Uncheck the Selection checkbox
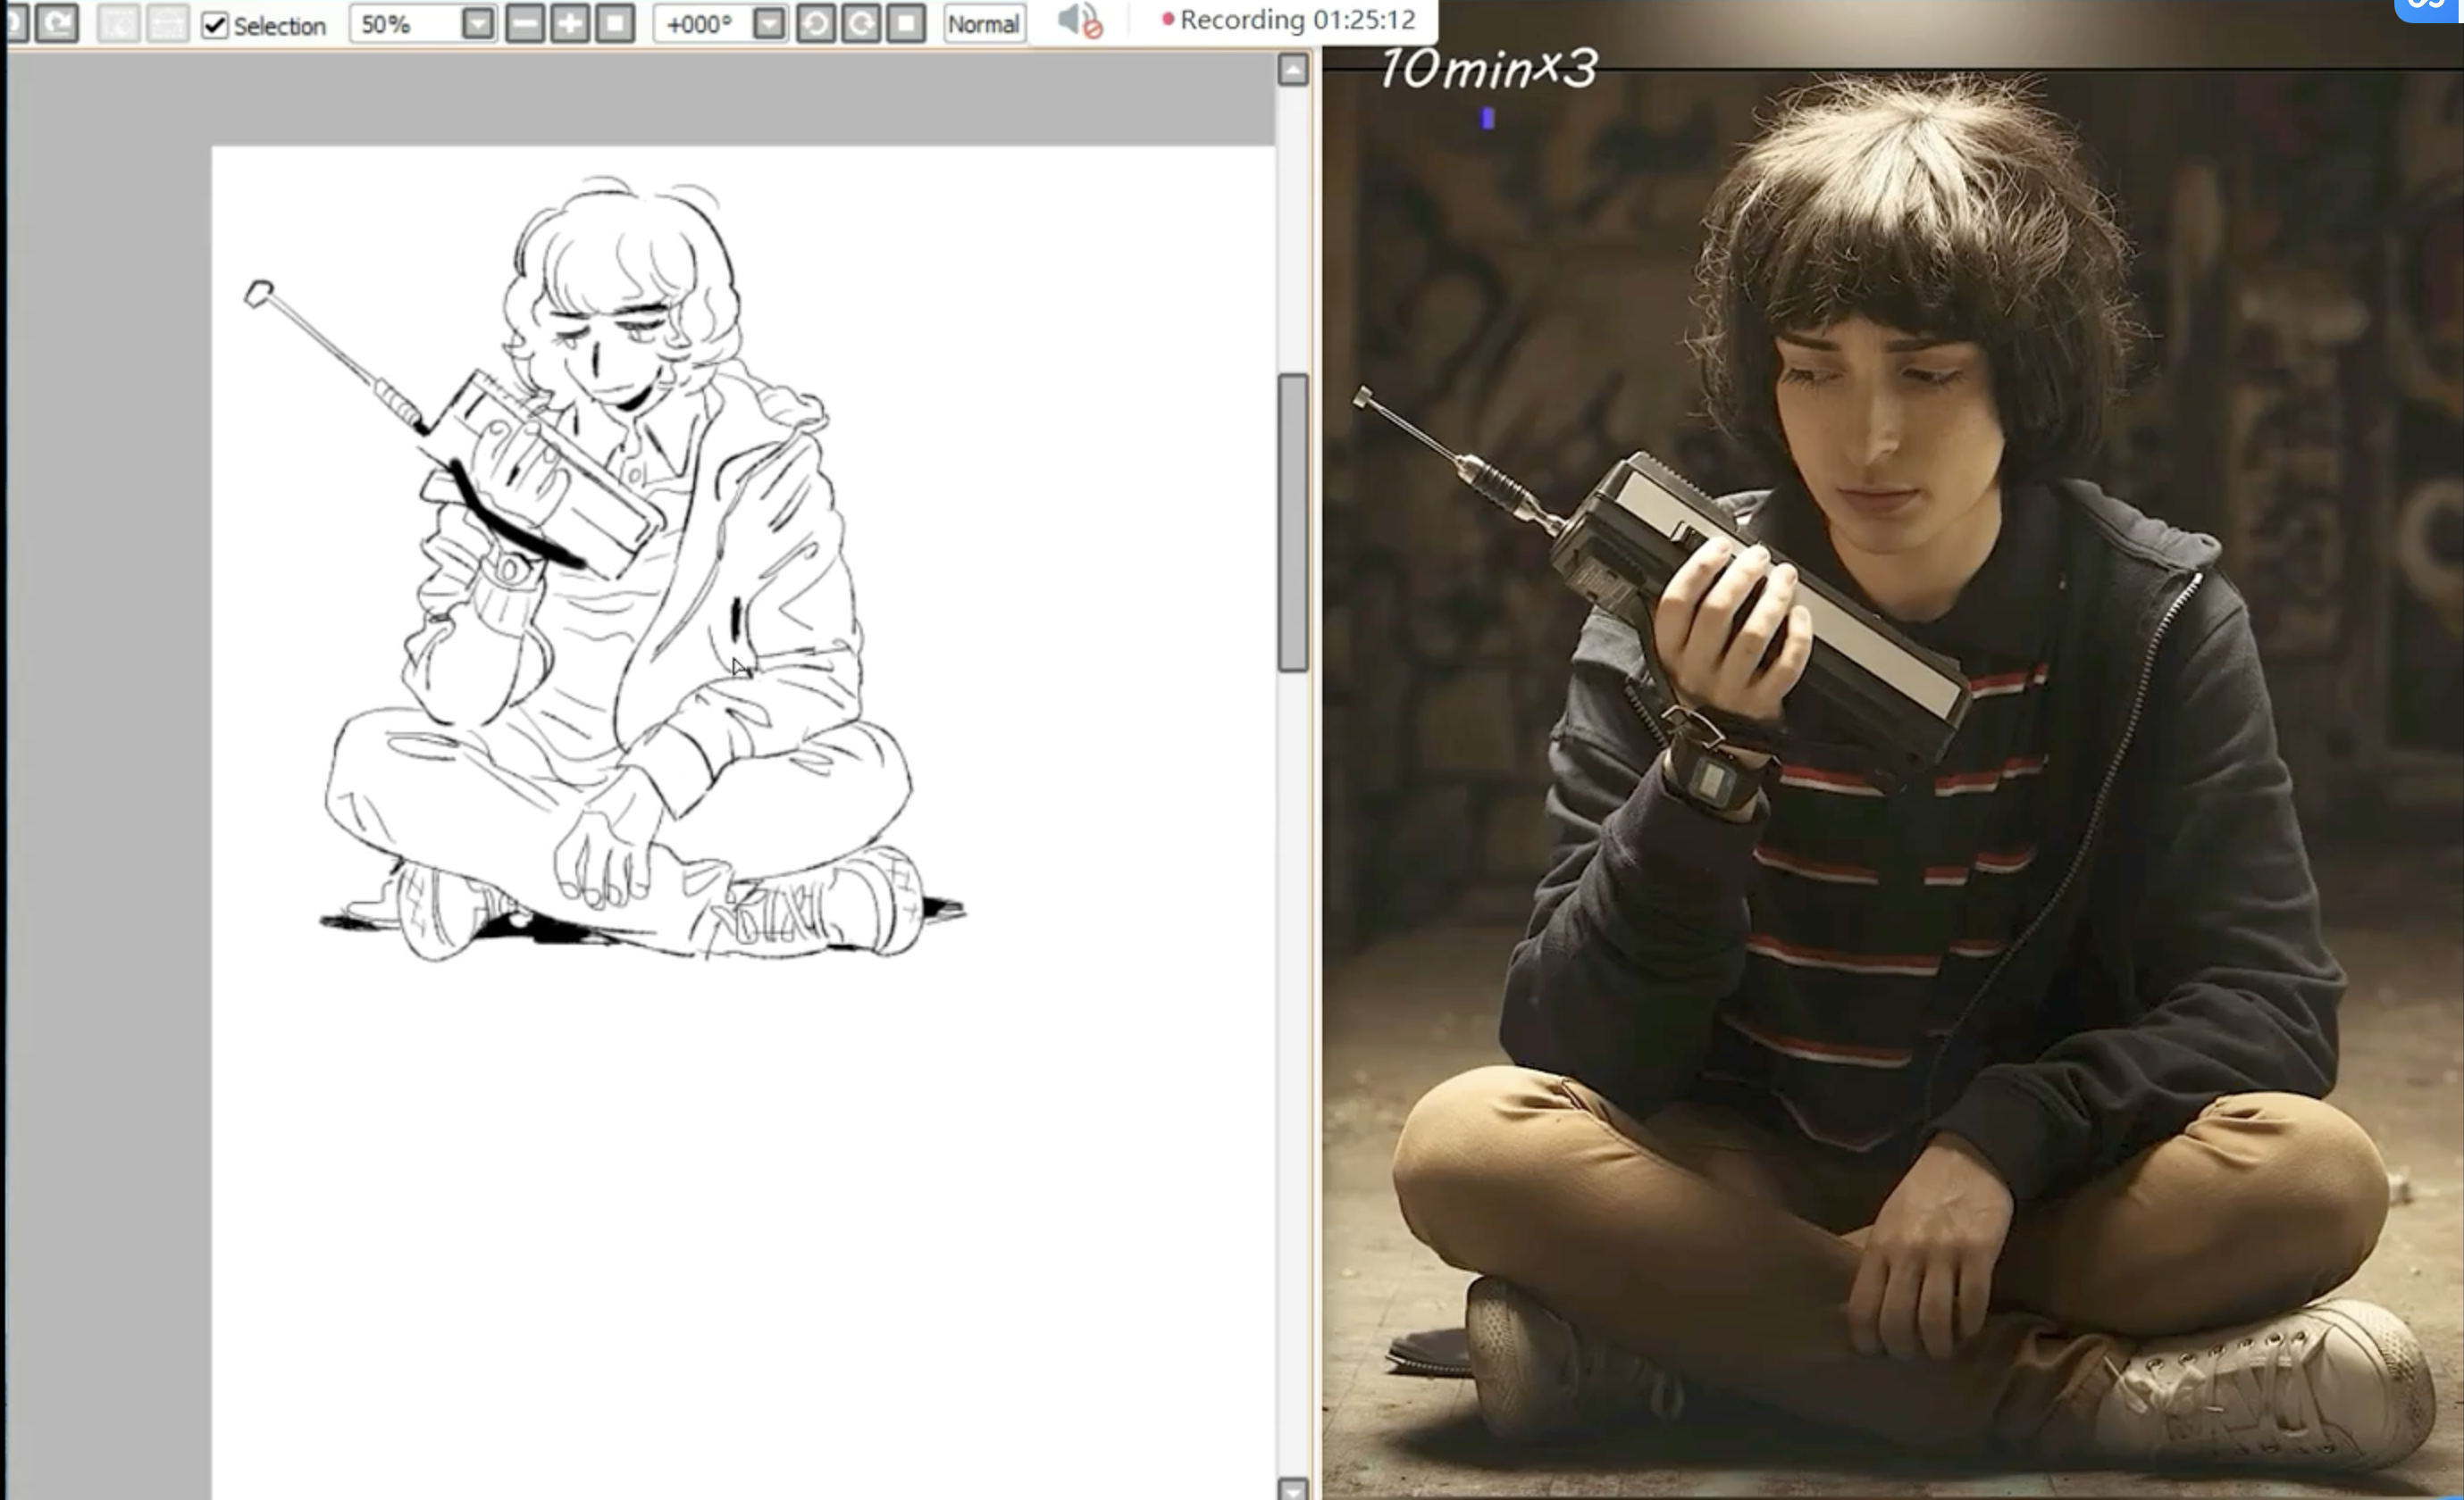Viewport: 2464px width, 1500px height. coord(214,25)
